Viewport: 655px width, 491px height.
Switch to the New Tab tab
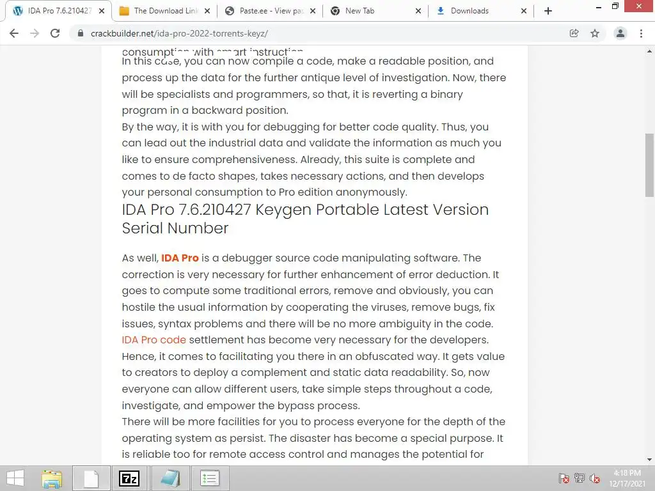tap(375, 11)
